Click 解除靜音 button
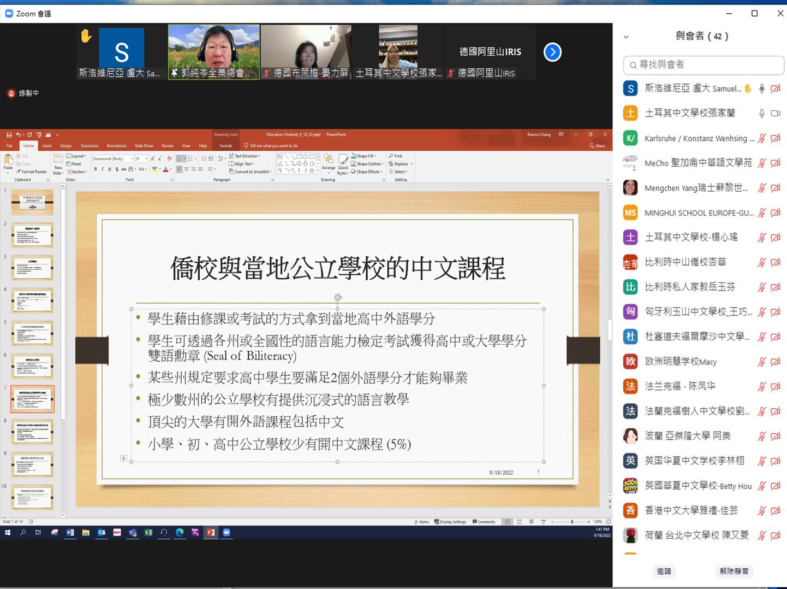 [734, 571]
